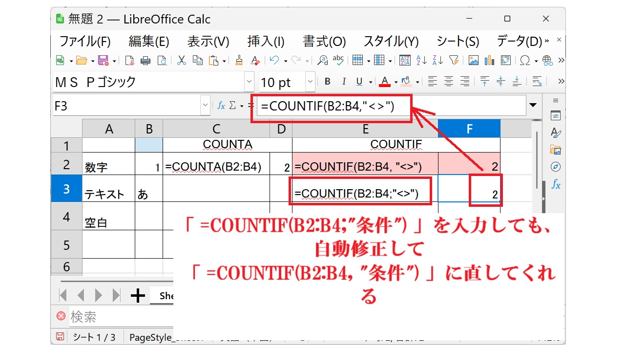This screenshot has width=625, height=352.
Task: Expand the formula bar input line
Action: [533, 106]
